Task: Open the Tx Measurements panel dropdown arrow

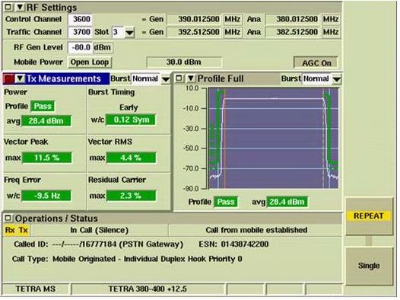Action: (x=20, y=78)
